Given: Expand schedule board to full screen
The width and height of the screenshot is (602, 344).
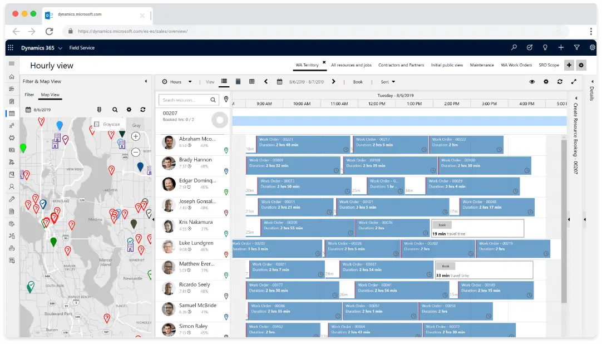Looking at the screenshot, I should click(x=574, y=82).
